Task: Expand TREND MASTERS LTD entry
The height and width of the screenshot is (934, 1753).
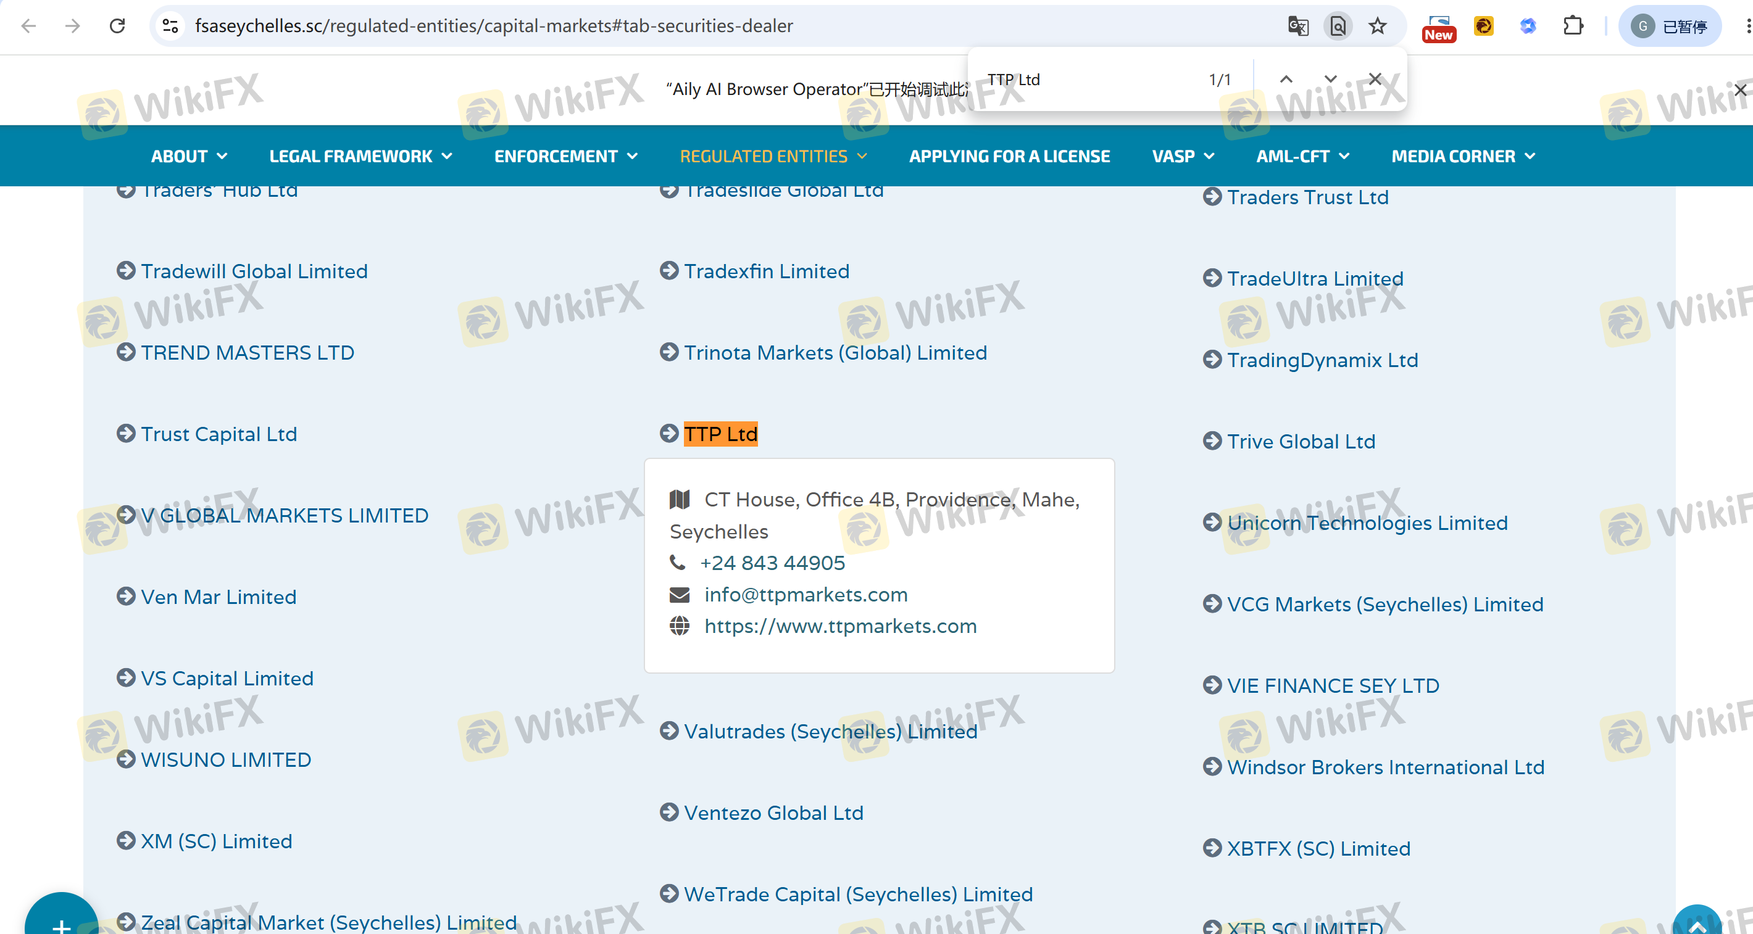Action: pos(247,352)
